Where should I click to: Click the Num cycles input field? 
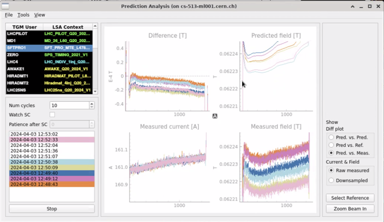click(69, 106)
